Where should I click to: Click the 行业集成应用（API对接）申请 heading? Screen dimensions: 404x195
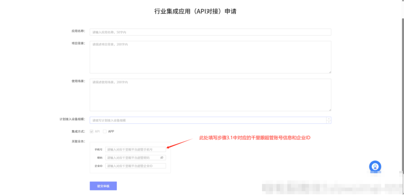click(195, 11)
